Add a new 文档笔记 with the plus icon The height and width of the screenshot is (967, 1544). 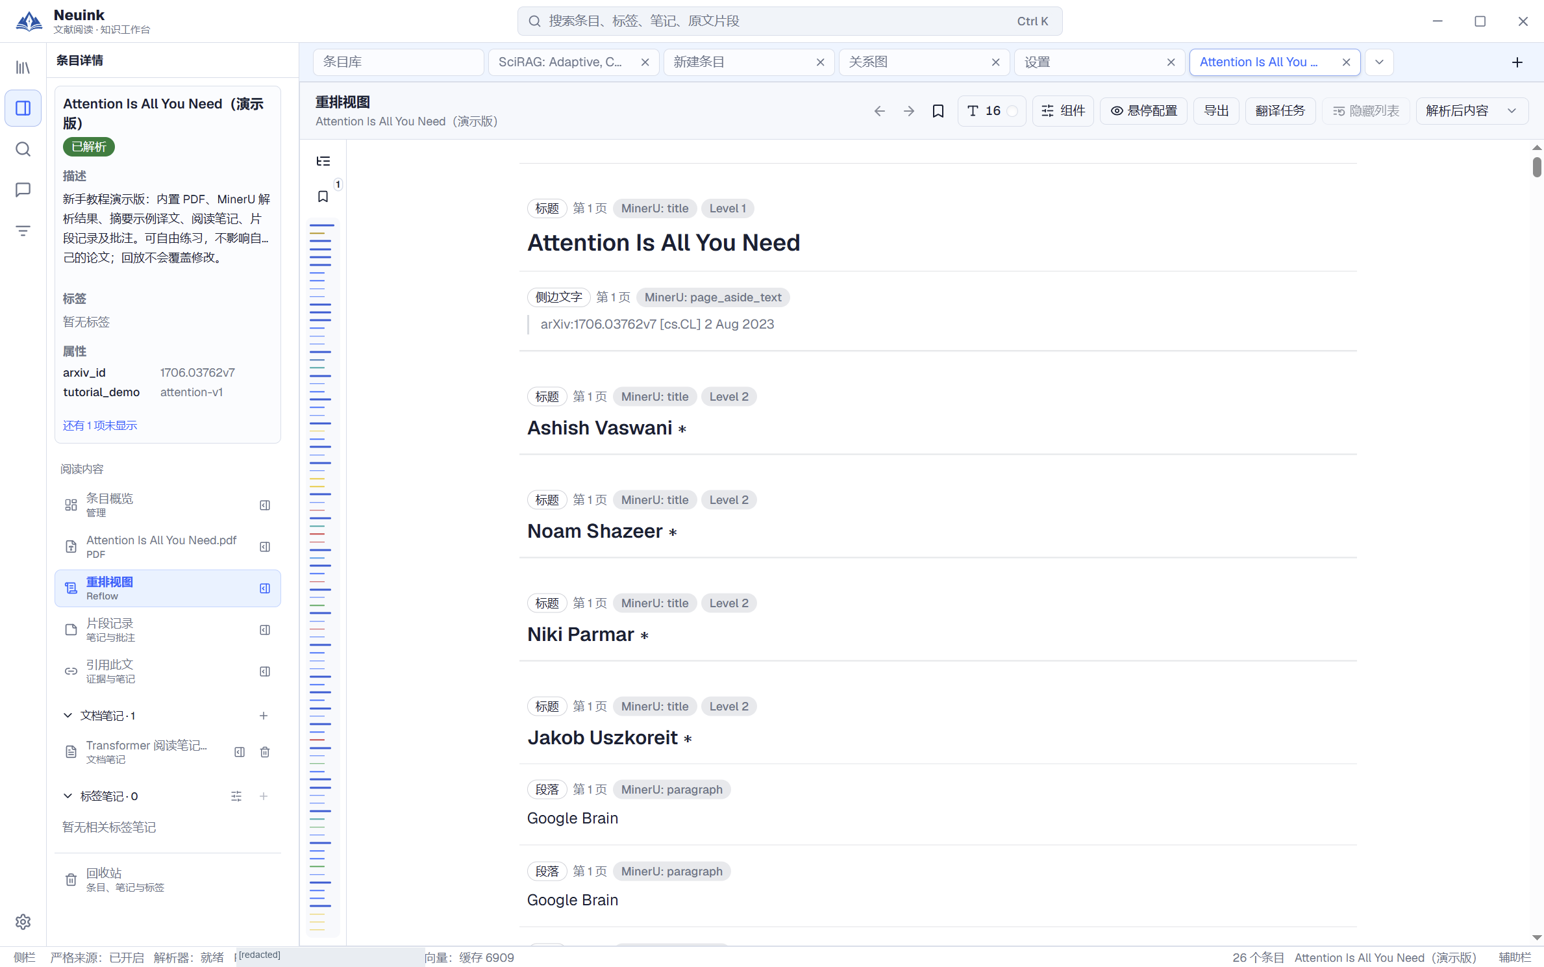(x=264, y=716)
